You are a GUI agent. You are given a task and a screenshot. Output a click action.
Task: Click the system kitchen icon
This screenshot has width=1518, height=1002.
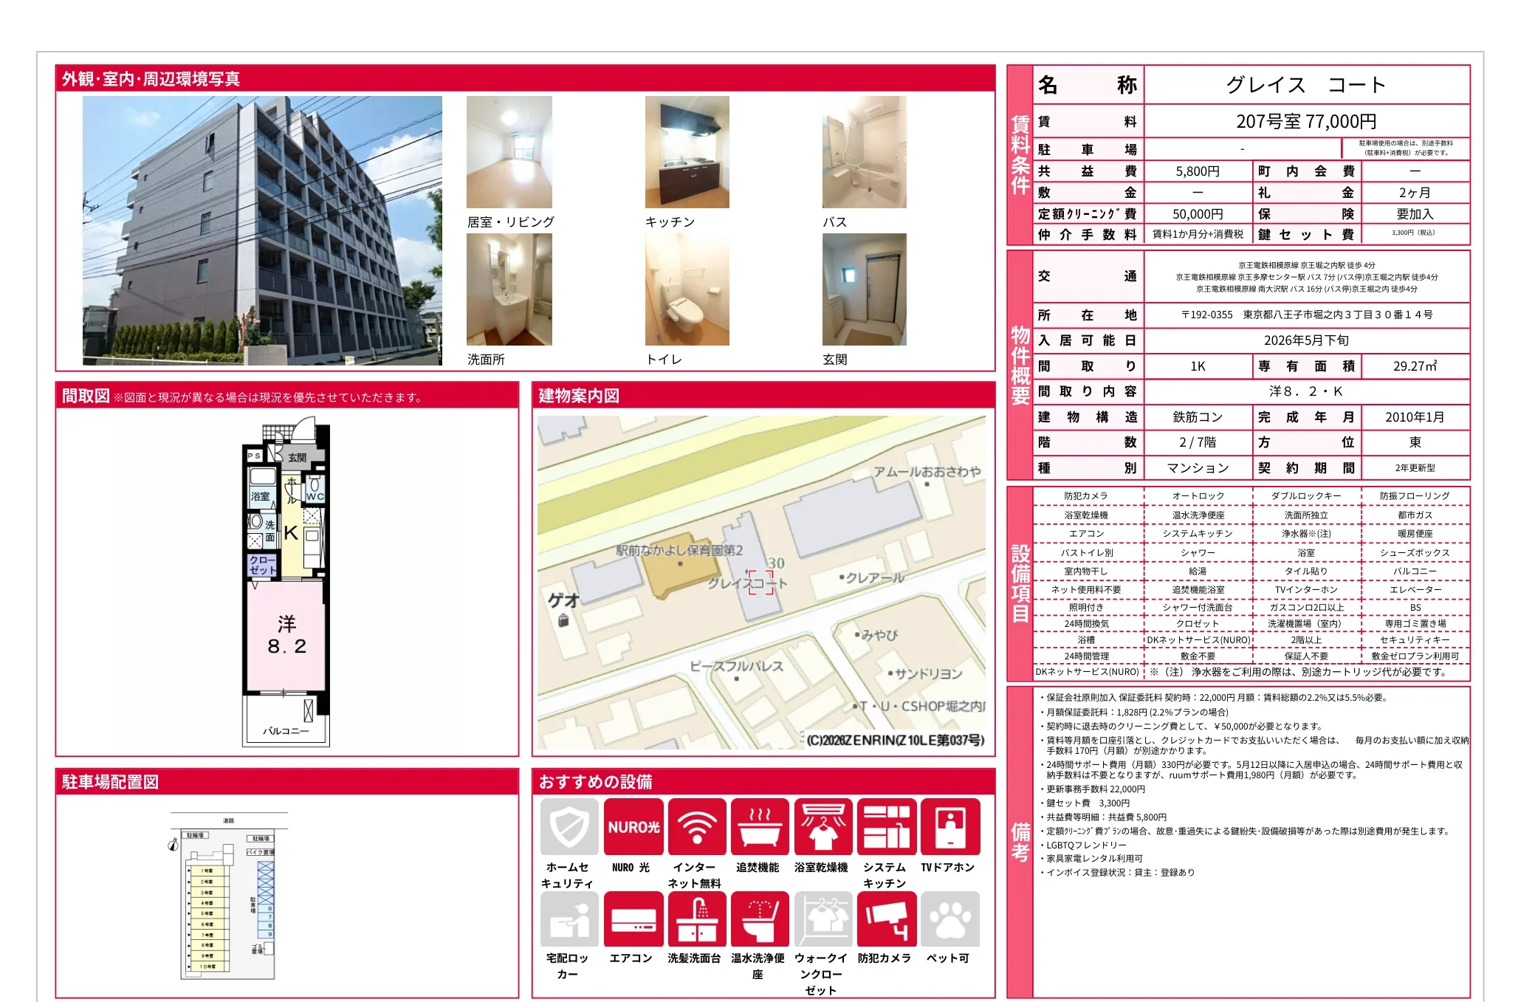point(886,827)
